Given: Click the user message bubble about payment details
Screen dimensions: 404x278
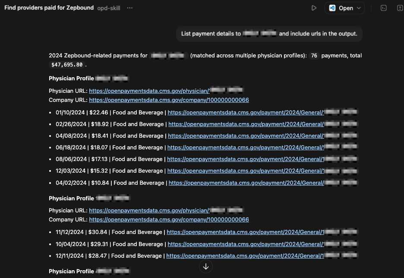Looking at the screenshot, I should 269,34.
